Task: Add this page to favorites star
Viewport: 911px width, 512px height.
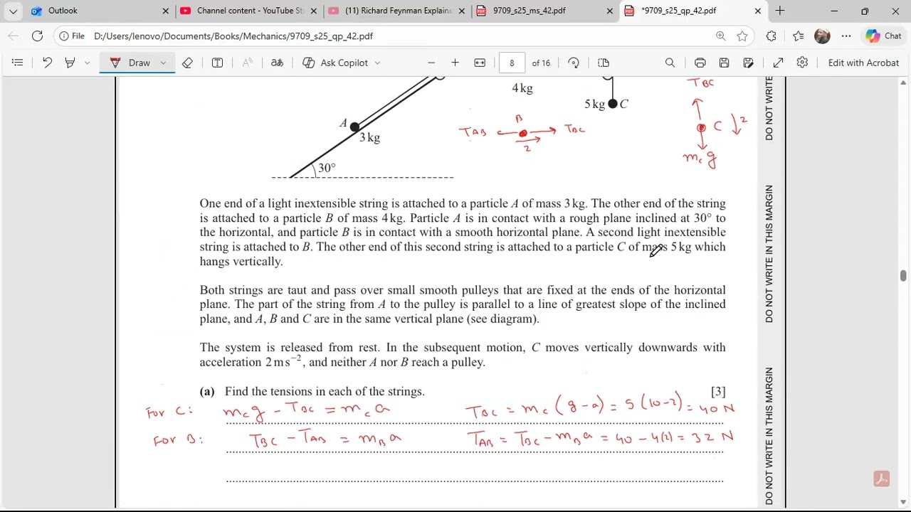Action: 742,36
